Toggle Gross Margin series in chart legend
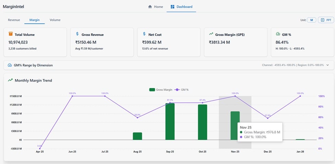Viewport: 335px width, 164px height. pos(160,90)
